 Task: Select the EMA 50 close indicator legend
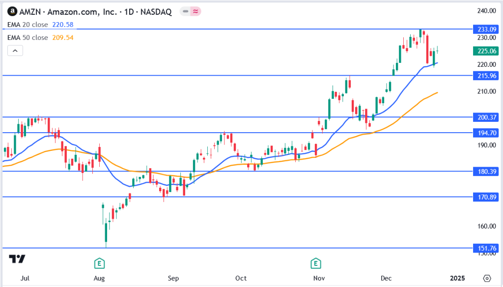point(28,37)
